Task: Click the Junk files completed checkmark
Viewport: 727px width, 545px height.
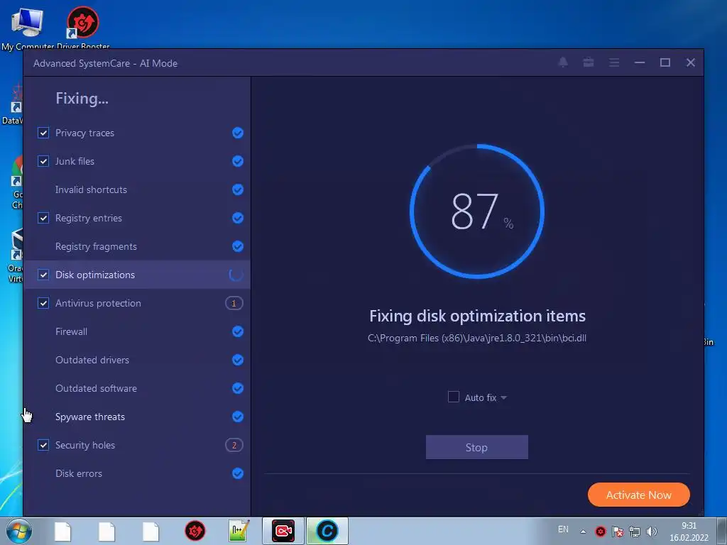Action: (237, 161)
